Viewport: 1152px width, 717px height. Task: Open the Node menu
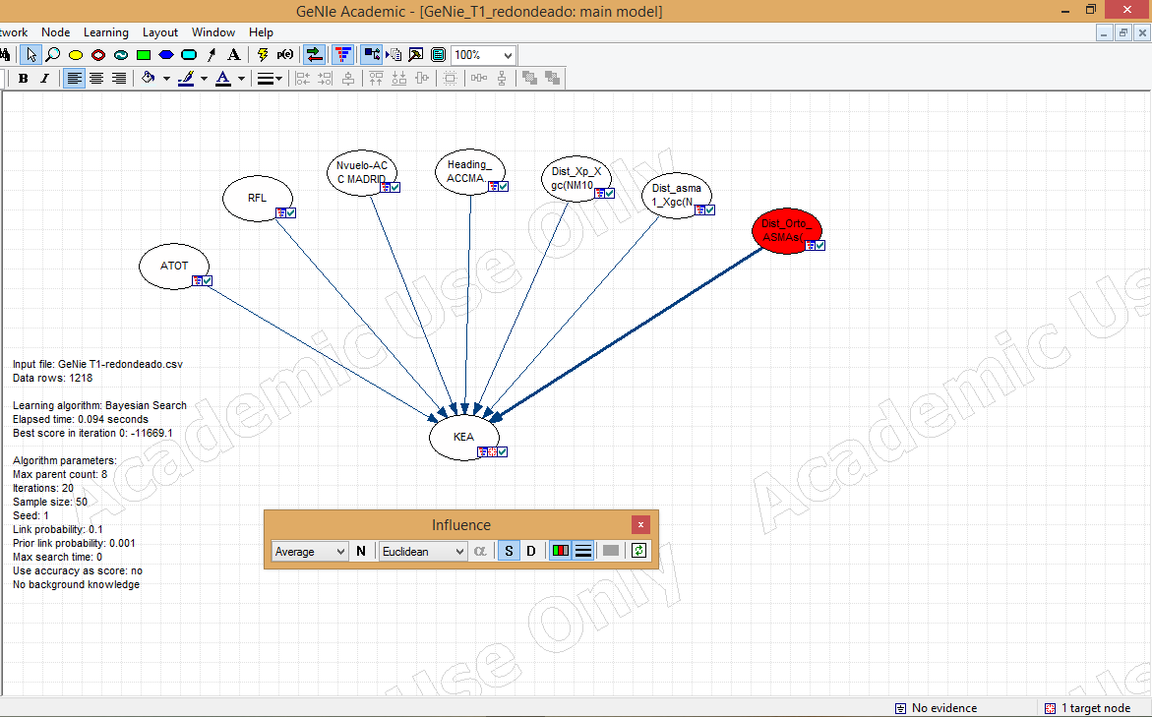pyautogui.click(x=56, y=32)
